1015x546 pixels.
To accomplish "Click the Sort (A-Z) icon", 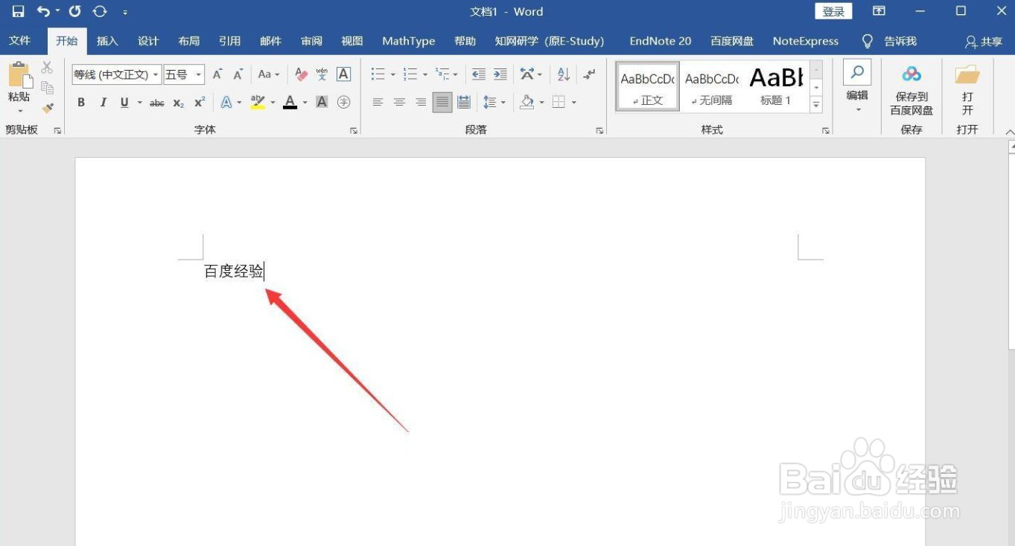I will click(x=563, y=74).
